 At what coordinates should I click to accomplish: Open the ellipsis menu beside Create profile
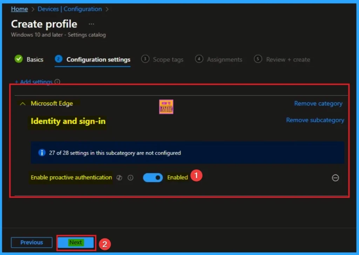92,24
